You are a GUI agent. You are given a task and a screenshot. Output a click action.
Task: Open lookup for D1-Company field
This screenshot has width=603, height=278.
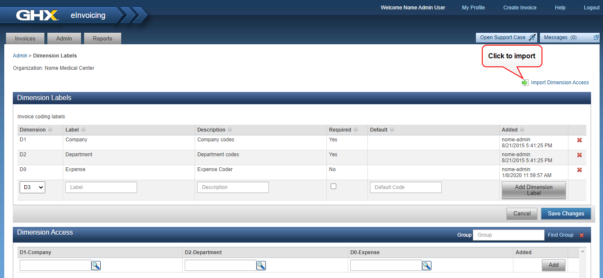tap(96, 266)
